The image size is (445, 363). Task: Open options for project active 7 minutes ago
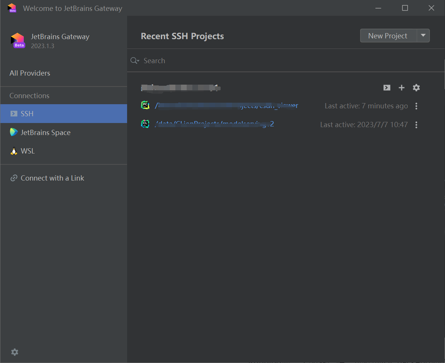click(x=416, y=106)
